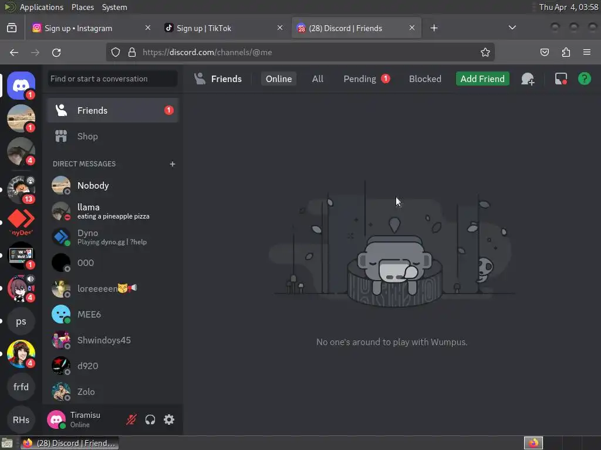Open the Pending friend requests tab
Viewport: 601px width, 450px height.
[x=366, y=79]
